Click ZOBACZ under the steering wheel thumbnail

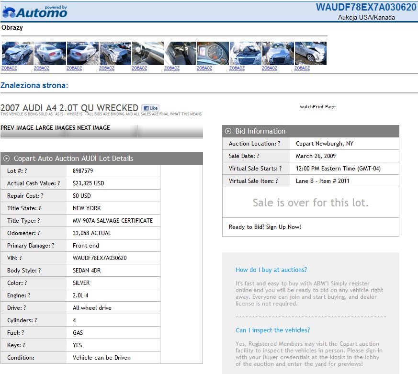coord(139,68)
